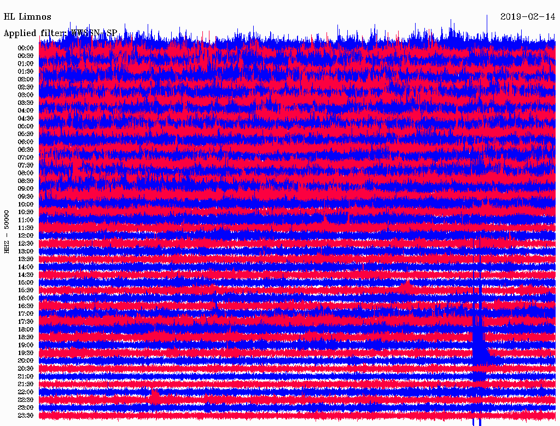Screen dimensions: 560x426
Task: Click the vertical 'HHZ - 50000' axis label
Action: click(x=7, y=232)
